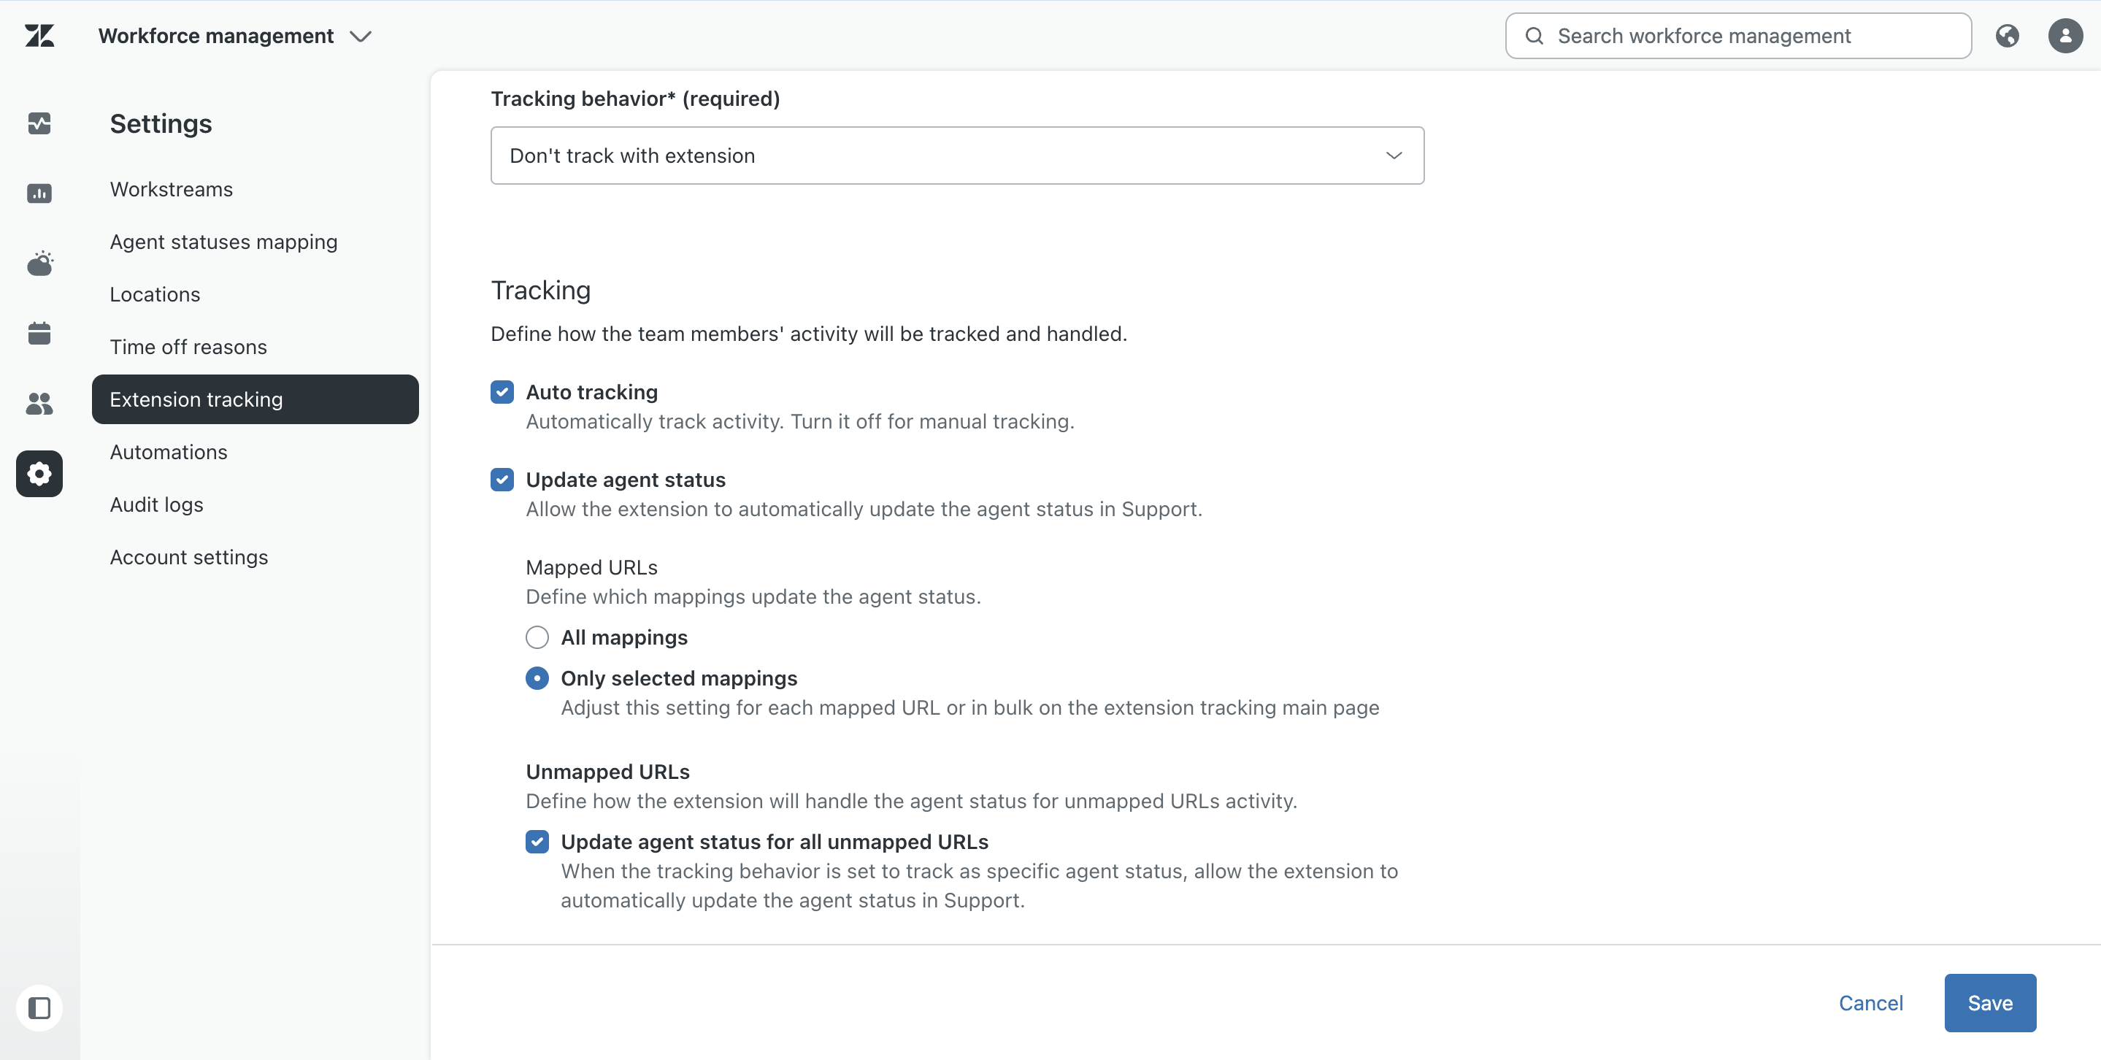Click the settings gear sidebar icon
2101x1060 pixels.
click(x=39, y=474)
